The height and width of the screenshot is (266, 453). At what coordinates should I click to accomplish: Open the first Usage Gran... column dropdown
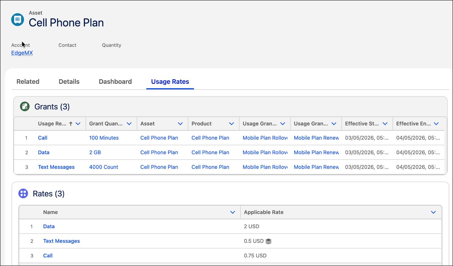283,124
